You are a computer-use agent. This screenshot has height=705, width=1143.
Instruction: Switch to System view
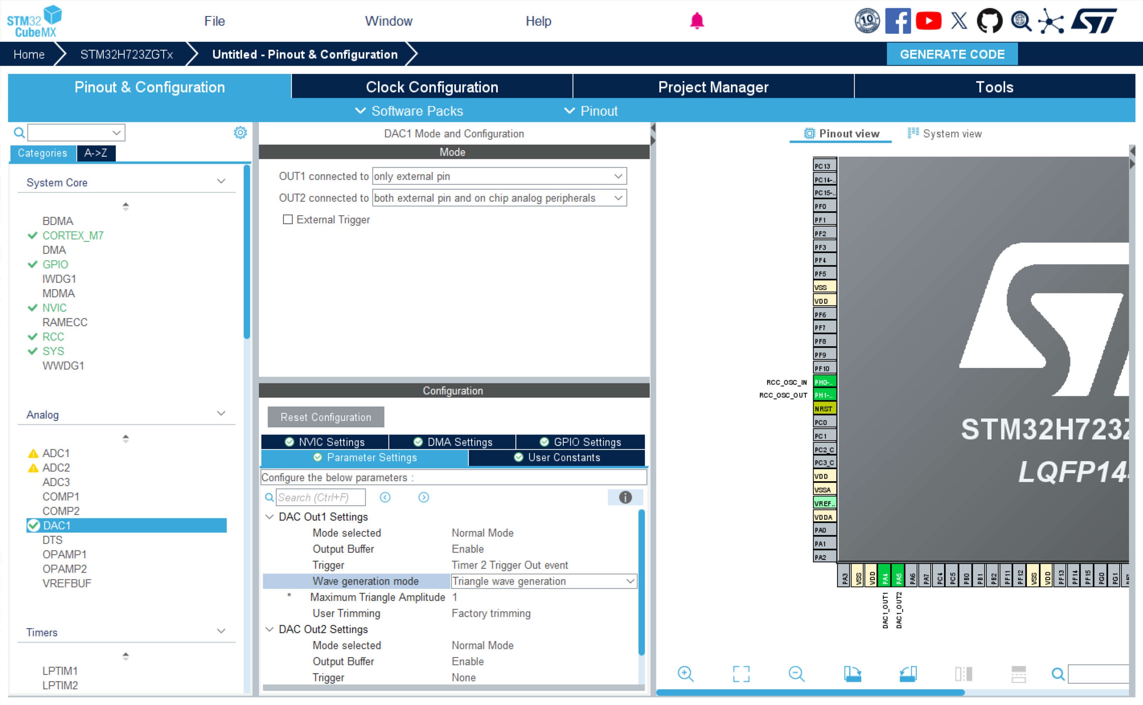click(x=945, y=134)
